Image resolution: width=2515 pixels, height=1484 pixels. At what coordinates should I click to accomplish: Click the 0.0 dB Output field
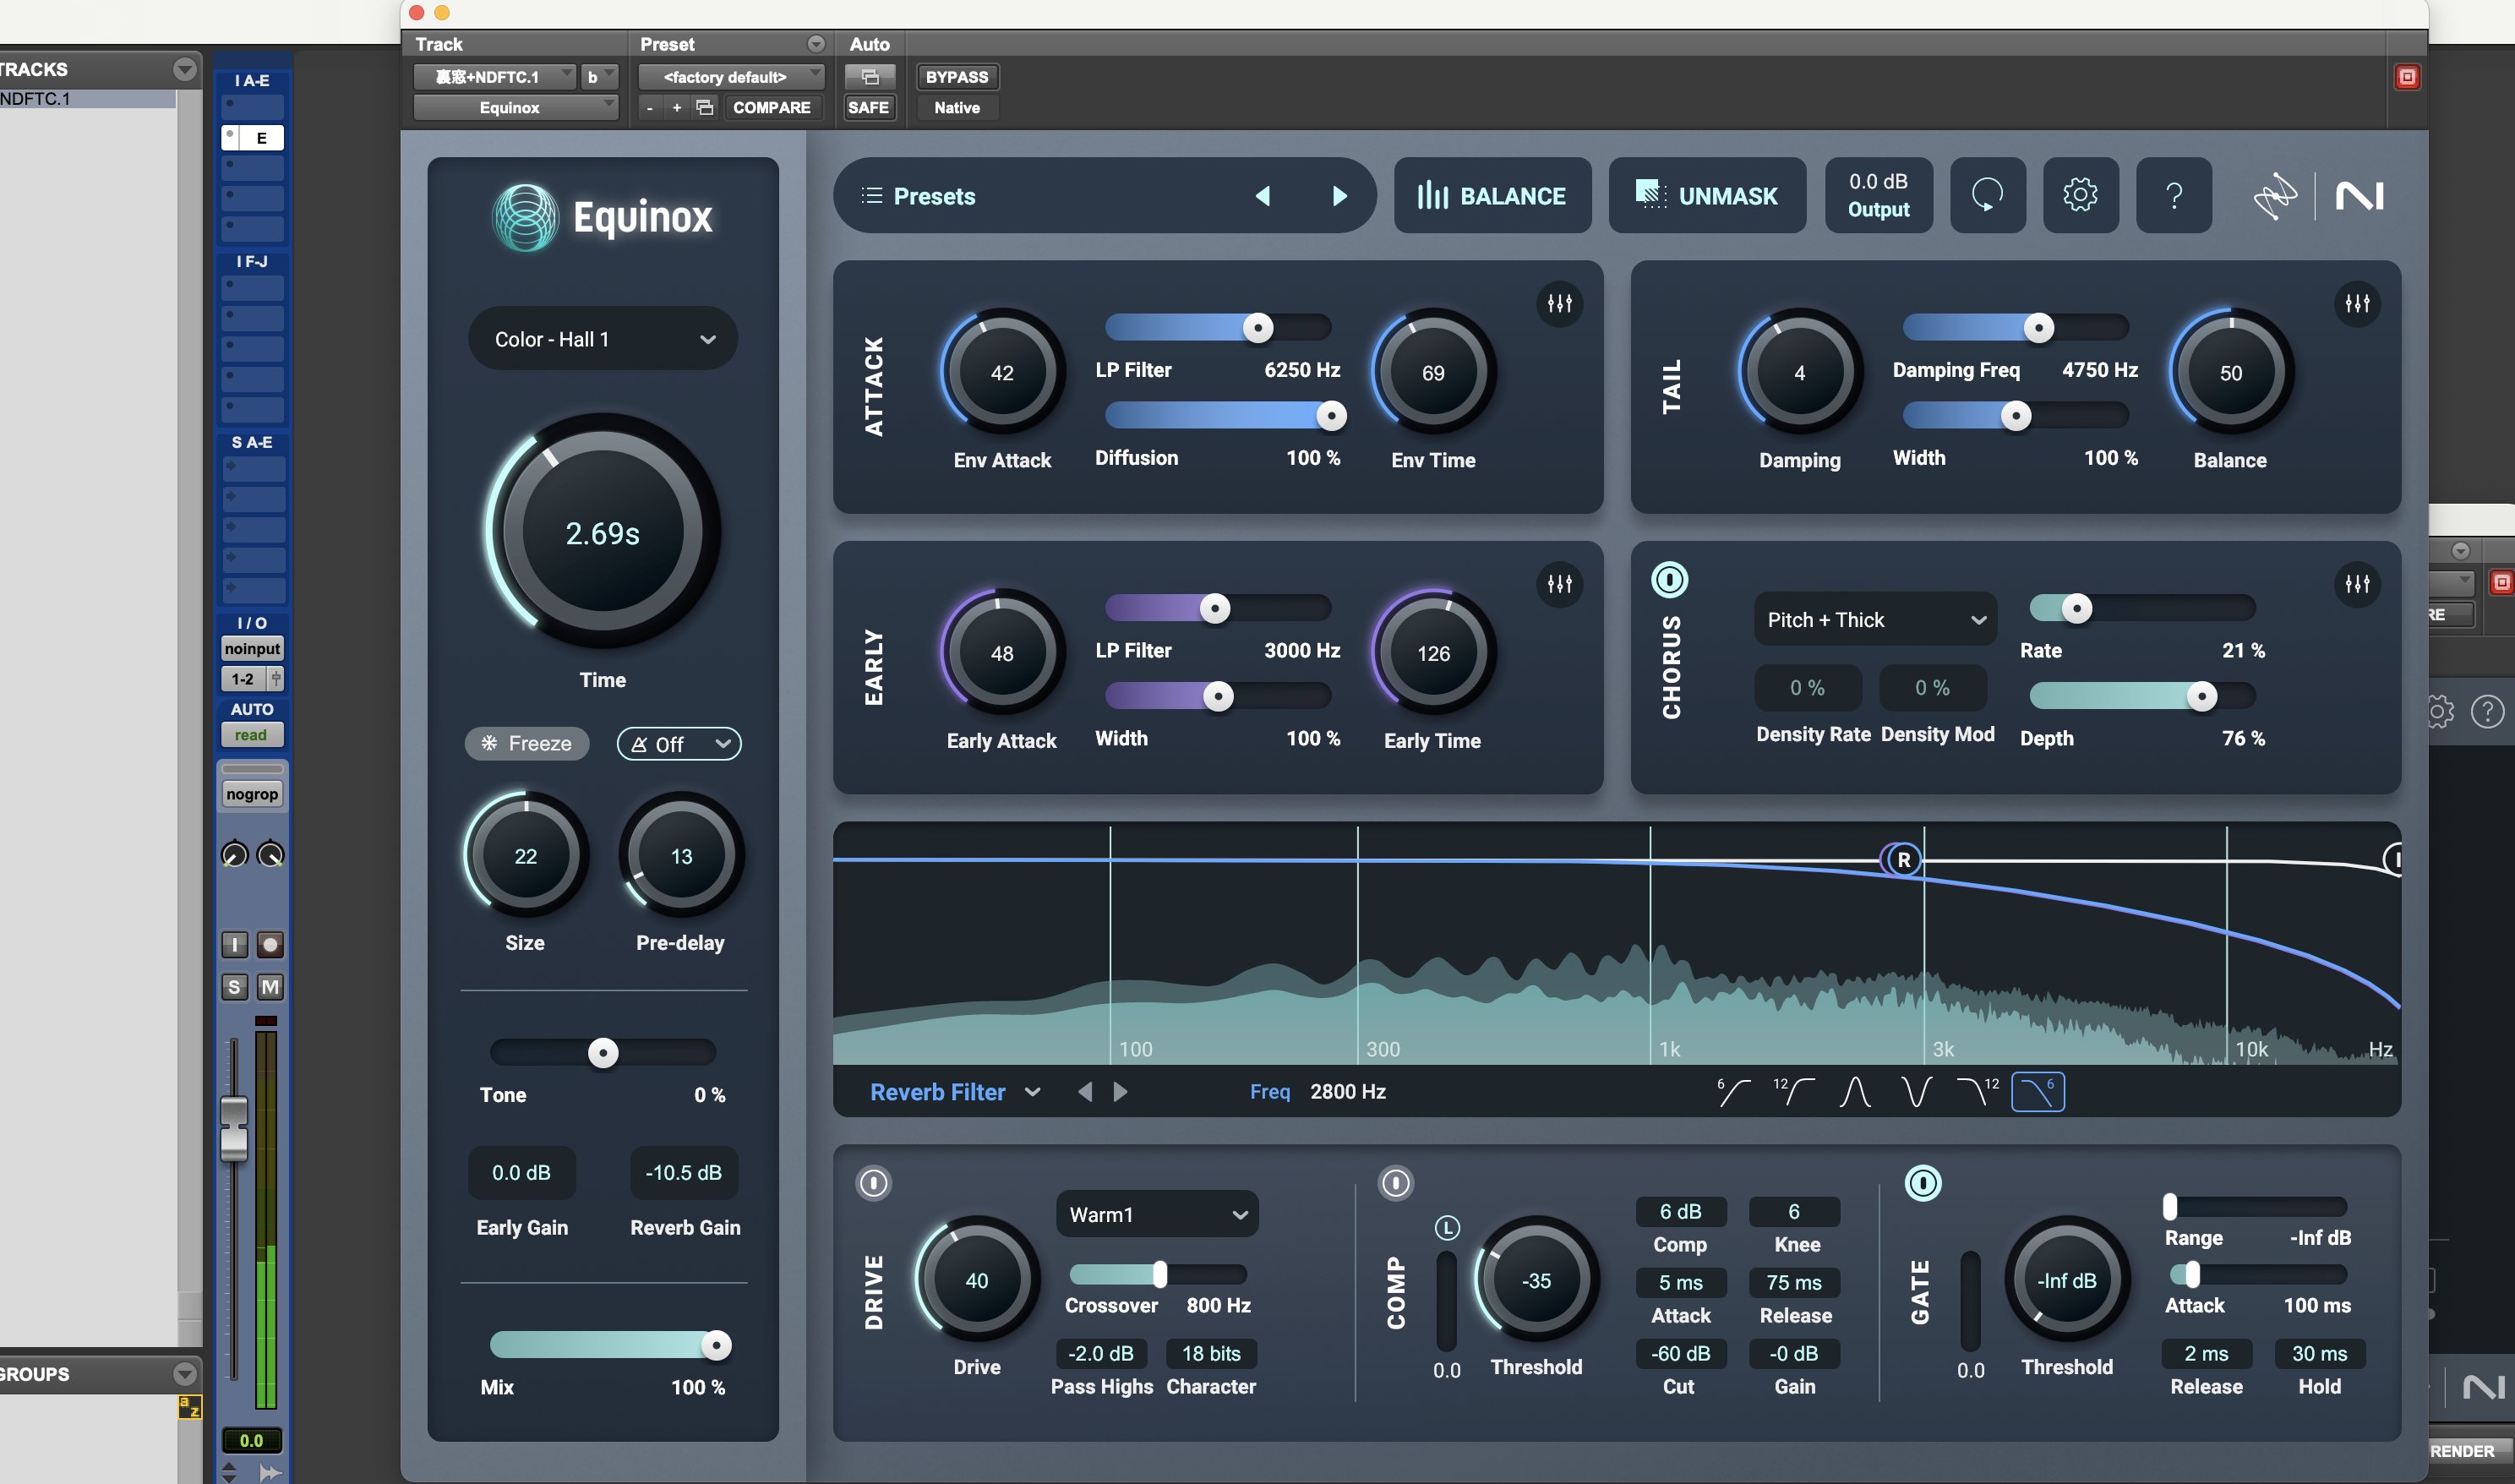point(1878,195)
